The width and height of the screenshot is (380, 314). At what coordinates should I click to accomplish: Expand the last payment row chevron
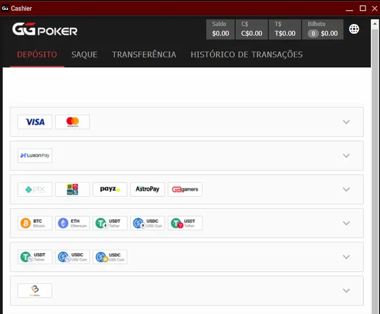click(x=346, y=291)
